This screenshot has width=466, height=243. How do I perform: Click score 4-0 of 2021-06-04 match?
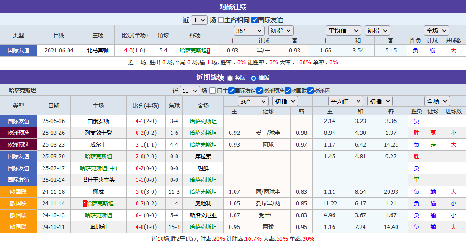[x=128, y=51]
